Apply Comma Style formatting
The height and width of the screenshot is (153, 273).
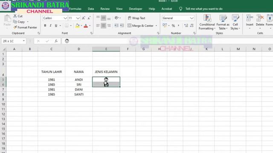[x=178, y=25]
